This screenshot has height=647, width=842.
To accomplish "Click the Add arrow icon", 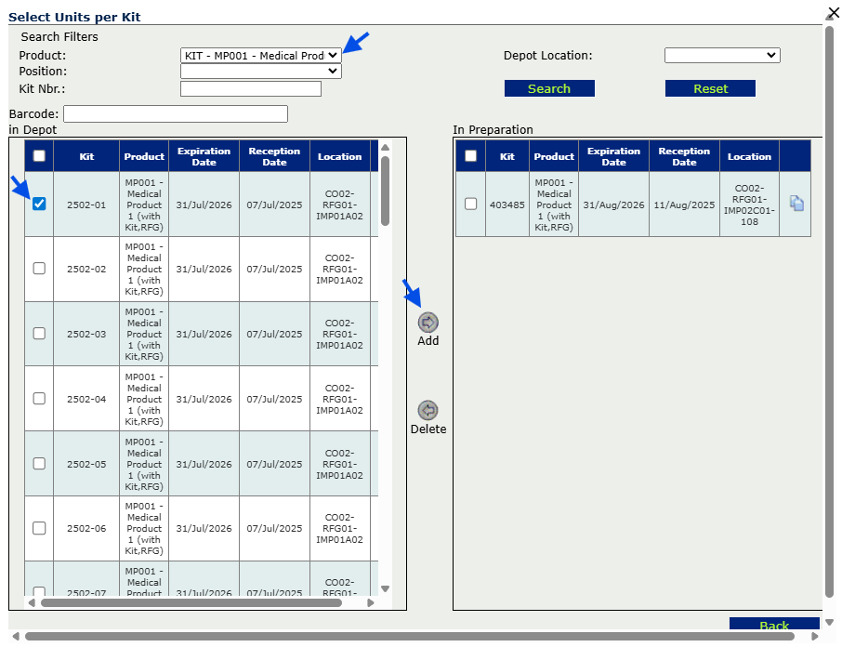I will 428,323.
